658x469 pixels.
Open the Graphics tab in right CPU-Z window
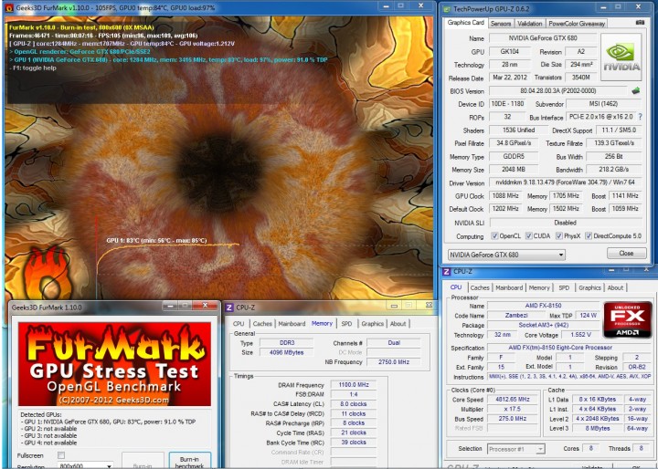(x=589, y=287)
